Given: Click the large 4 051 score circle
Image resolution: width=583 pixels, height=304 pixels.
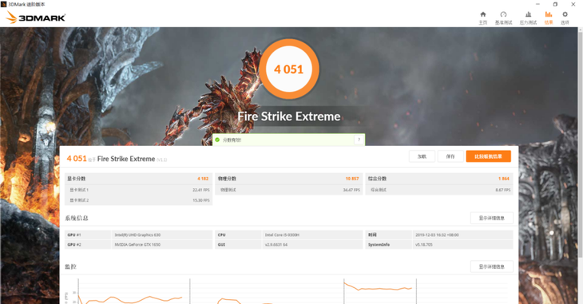Looking at the screenshot, I should tap(289, 69).
